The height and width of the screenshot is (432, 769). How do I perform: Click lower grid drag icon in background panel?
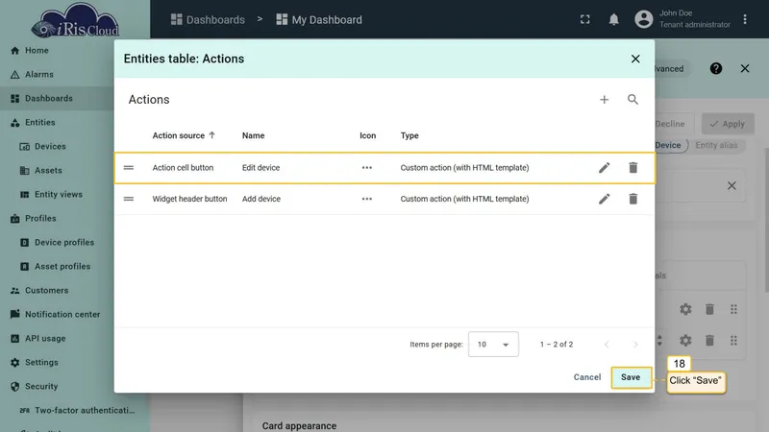pos(733,341)
